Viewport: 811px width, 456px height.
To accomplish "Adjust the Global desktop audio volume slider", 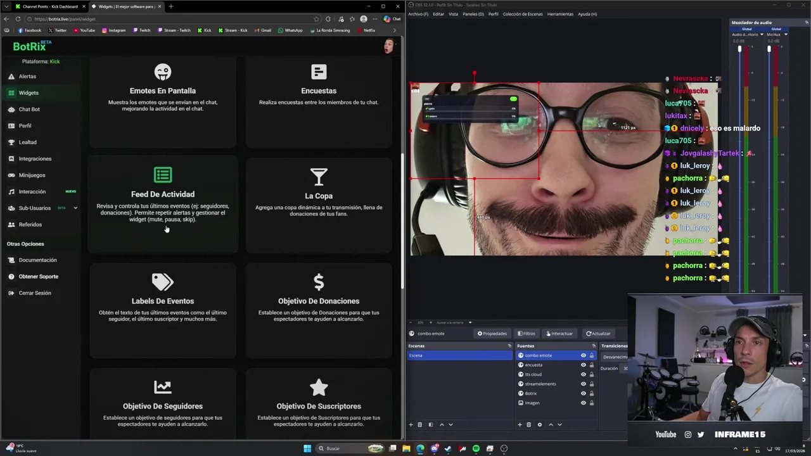I will click(739, 49).
